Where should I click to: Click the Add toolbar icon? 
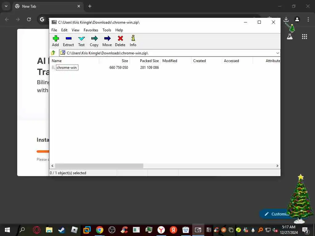[x=55, y=41]
